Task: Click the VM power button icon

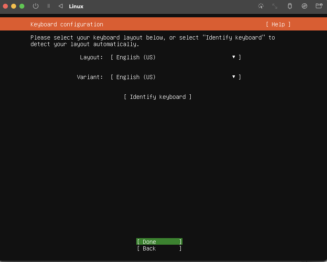Action: [x=36, y=6]
